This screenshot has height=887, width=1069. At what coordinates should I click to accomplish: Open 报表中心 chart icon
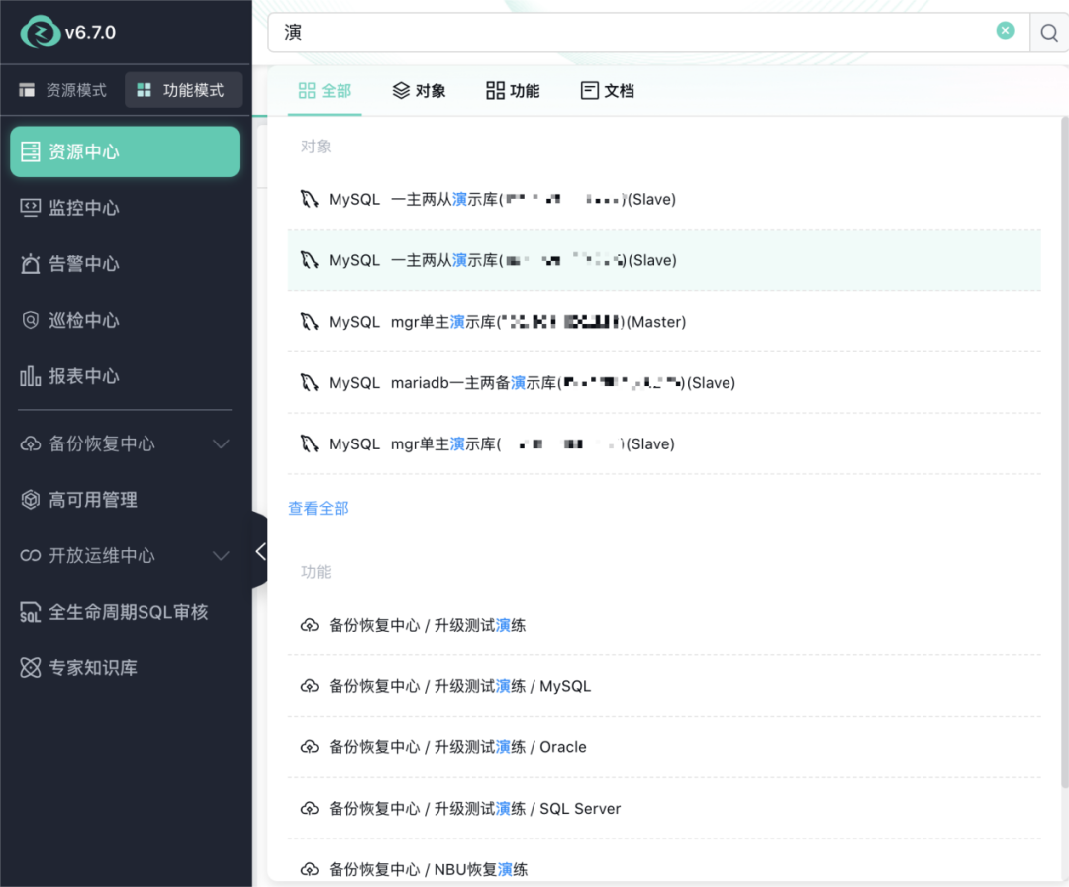point(31,376)
